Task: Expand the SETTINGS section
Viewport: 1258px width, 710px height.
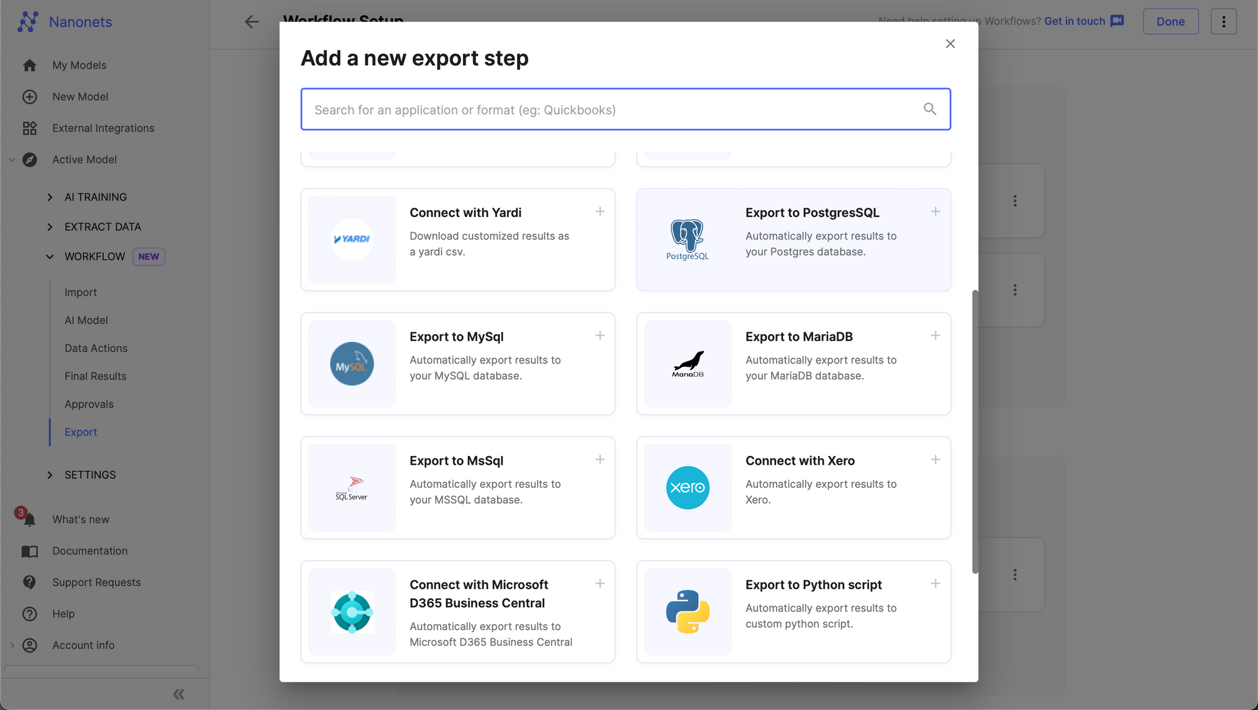Action: 50,475
